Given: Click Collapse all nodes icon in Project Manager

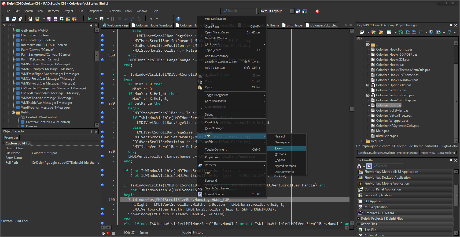Looking at the screenshot, I should click(414, 32).
